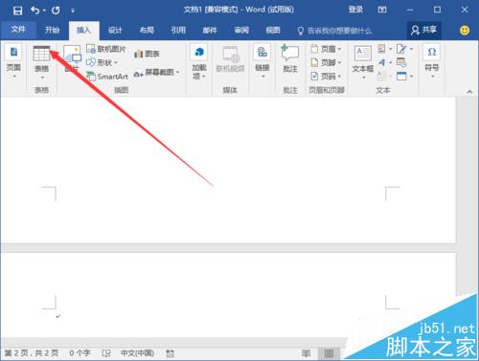This screenshot has height=361, width=479.
Task: Click the page count '第2页，共2页' in the status bar
Action: click(32, 353)
